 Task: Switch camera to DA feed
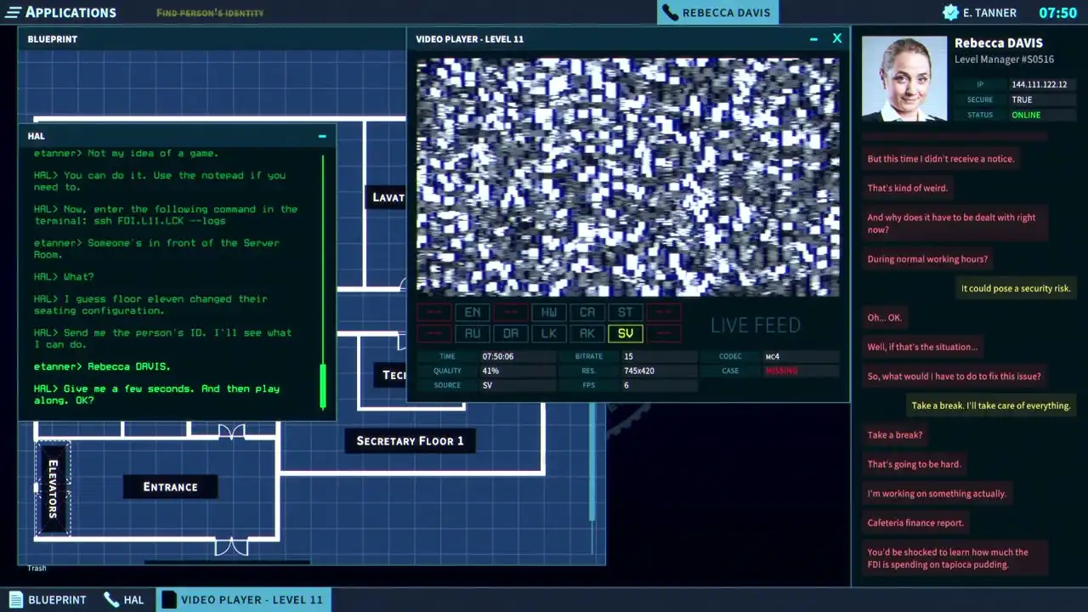[511, 333]
